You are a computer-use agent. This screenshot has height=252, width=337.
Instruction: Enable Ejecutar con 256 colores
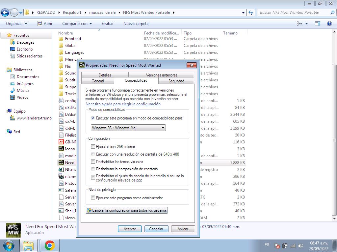click(x=93, y=147)
